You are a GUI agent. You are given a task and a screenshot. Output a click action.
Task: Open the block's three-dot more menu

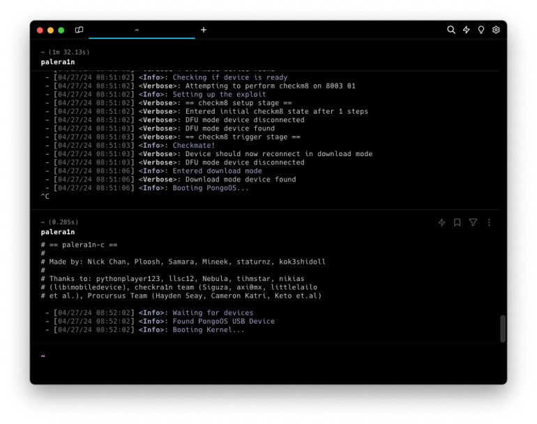(489, 222)
